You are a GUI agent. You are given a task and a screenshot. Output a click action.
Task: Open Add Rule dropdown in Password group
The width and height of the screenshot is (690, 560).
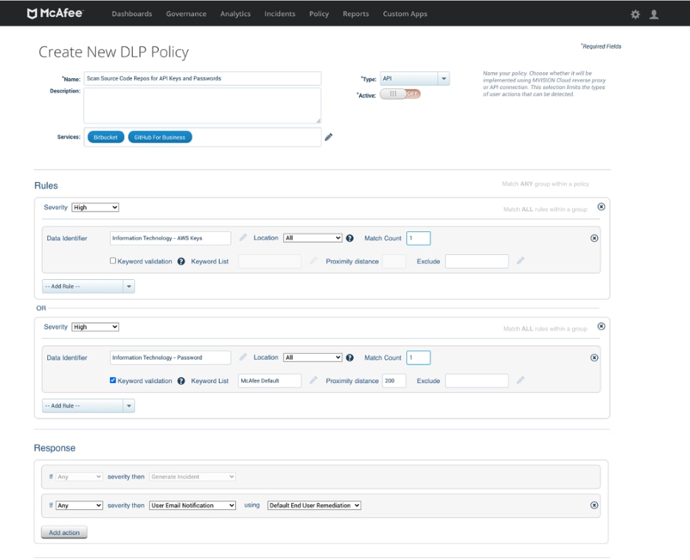[88, 405]
